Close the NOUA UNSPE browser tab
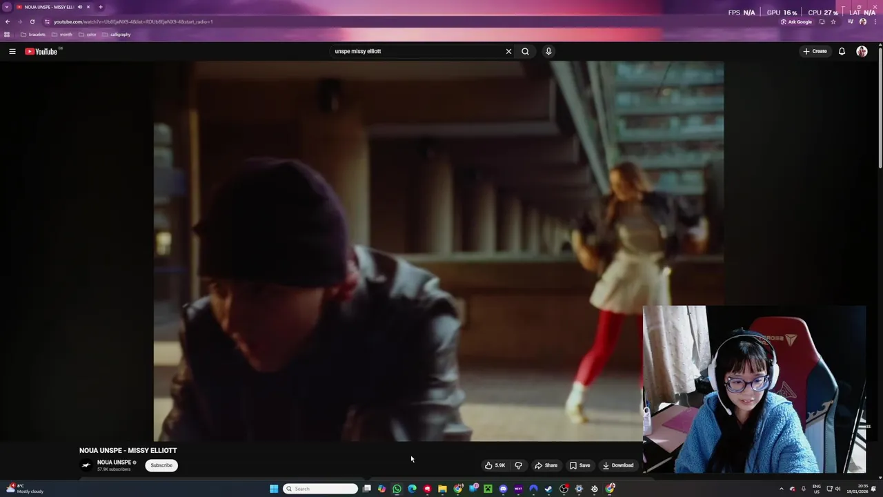883x497 pixels. pos(88,7)
